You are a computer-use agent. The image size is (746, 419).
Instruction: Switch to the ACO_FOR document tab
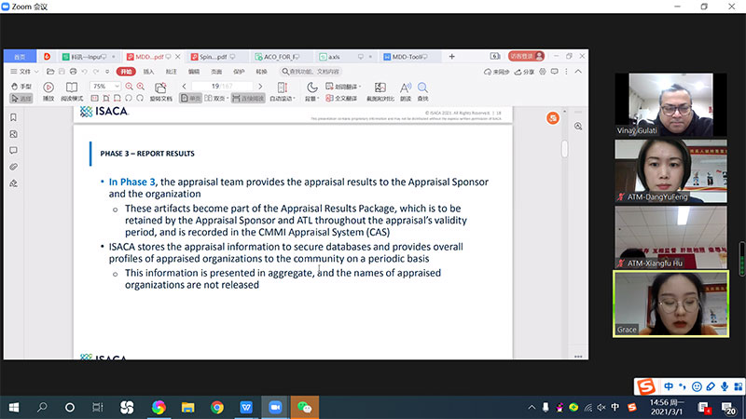pos(281,57)
